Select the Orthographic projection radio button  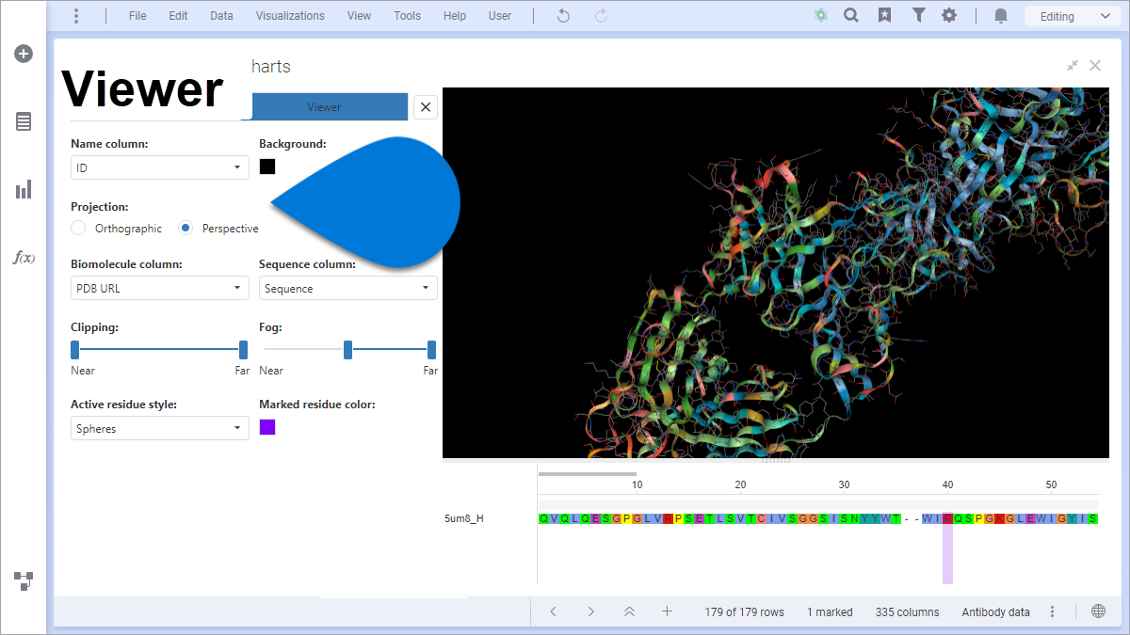77,228
